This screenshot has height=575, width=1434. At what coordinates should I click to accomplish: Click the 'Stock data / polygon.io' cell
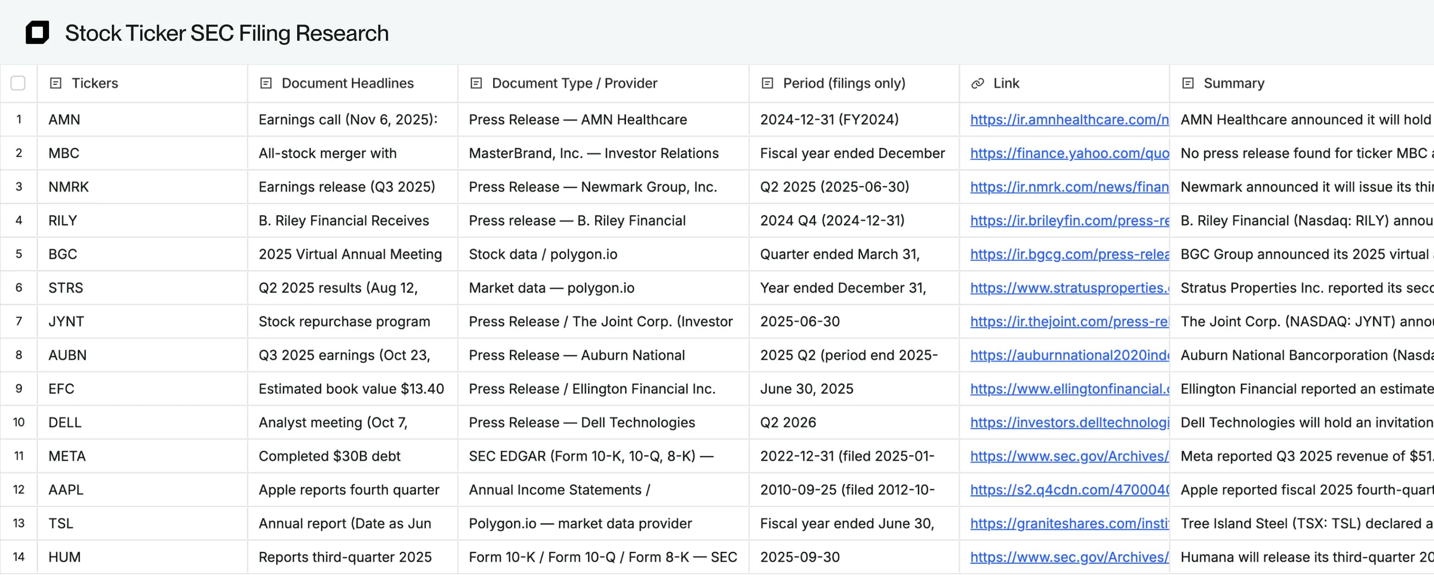click(543, 254)
